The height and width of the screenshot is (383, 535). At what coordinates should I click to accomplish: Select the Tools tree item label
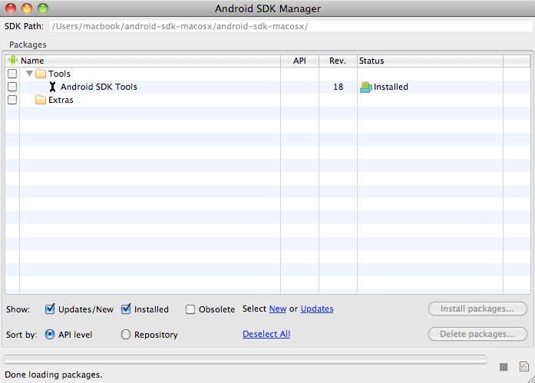[x=59, y=74]
